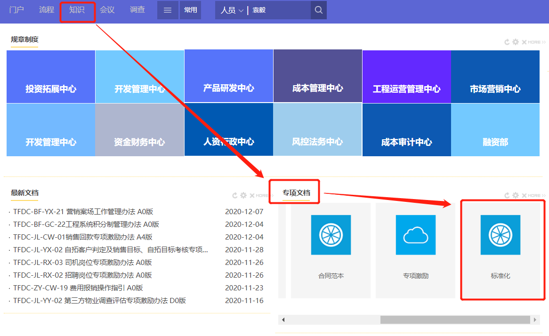Open settings gear of 专项文档 panel

point(515,195)
